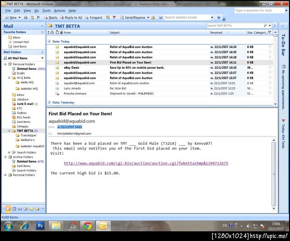Screen dimensions: 290x241
Task: Collapse the Date: Today group
Action: [x=49, y=41]
